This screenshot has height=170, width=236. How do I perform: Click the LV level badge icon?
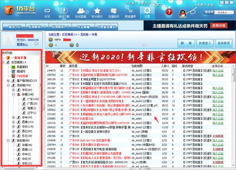(72, 45)
